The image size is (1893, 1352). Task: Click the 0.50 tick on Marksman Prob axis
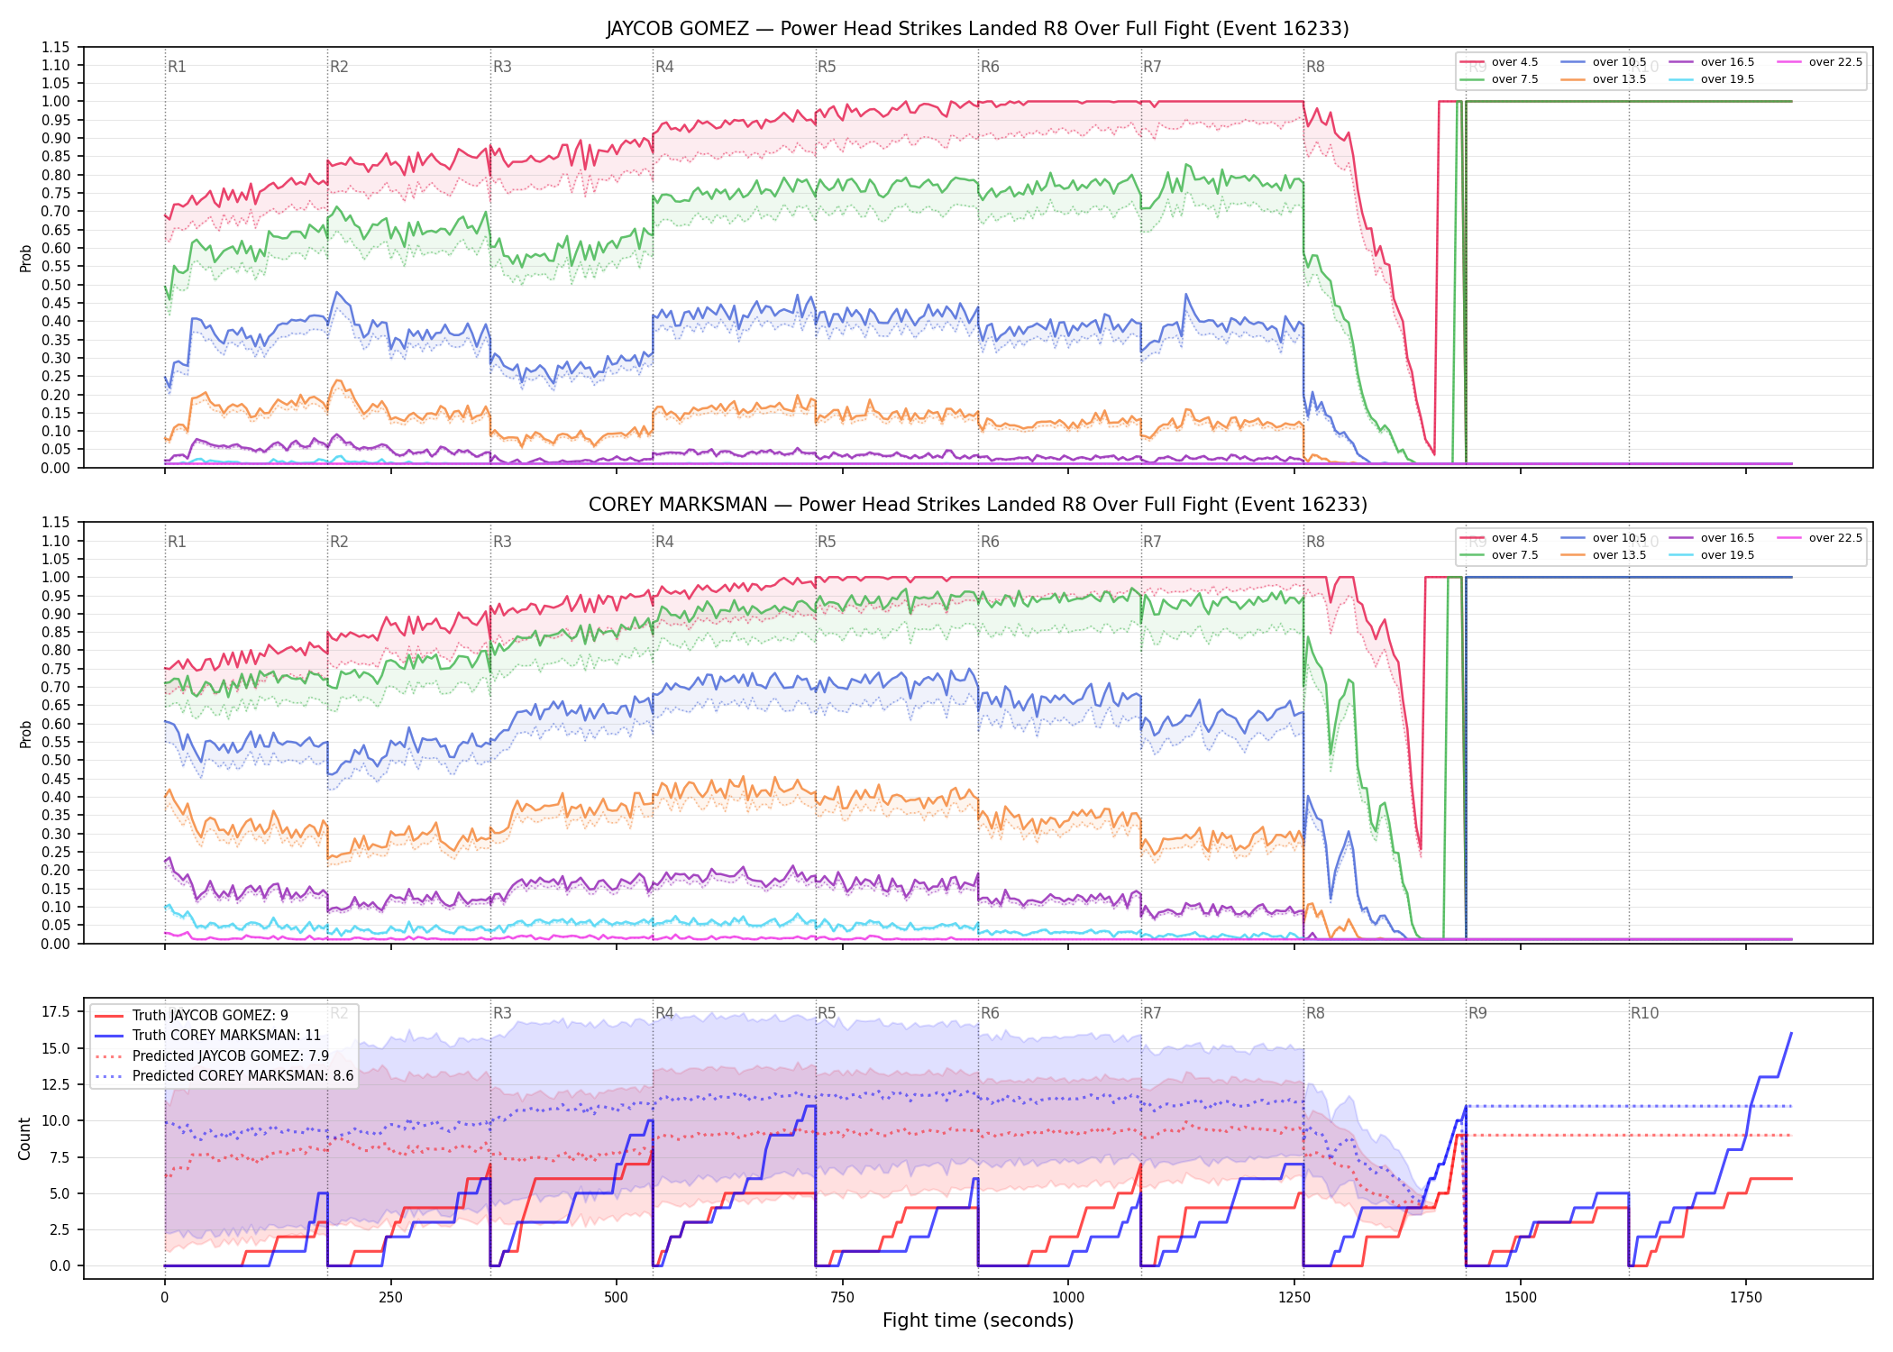[x=56, y=760]
